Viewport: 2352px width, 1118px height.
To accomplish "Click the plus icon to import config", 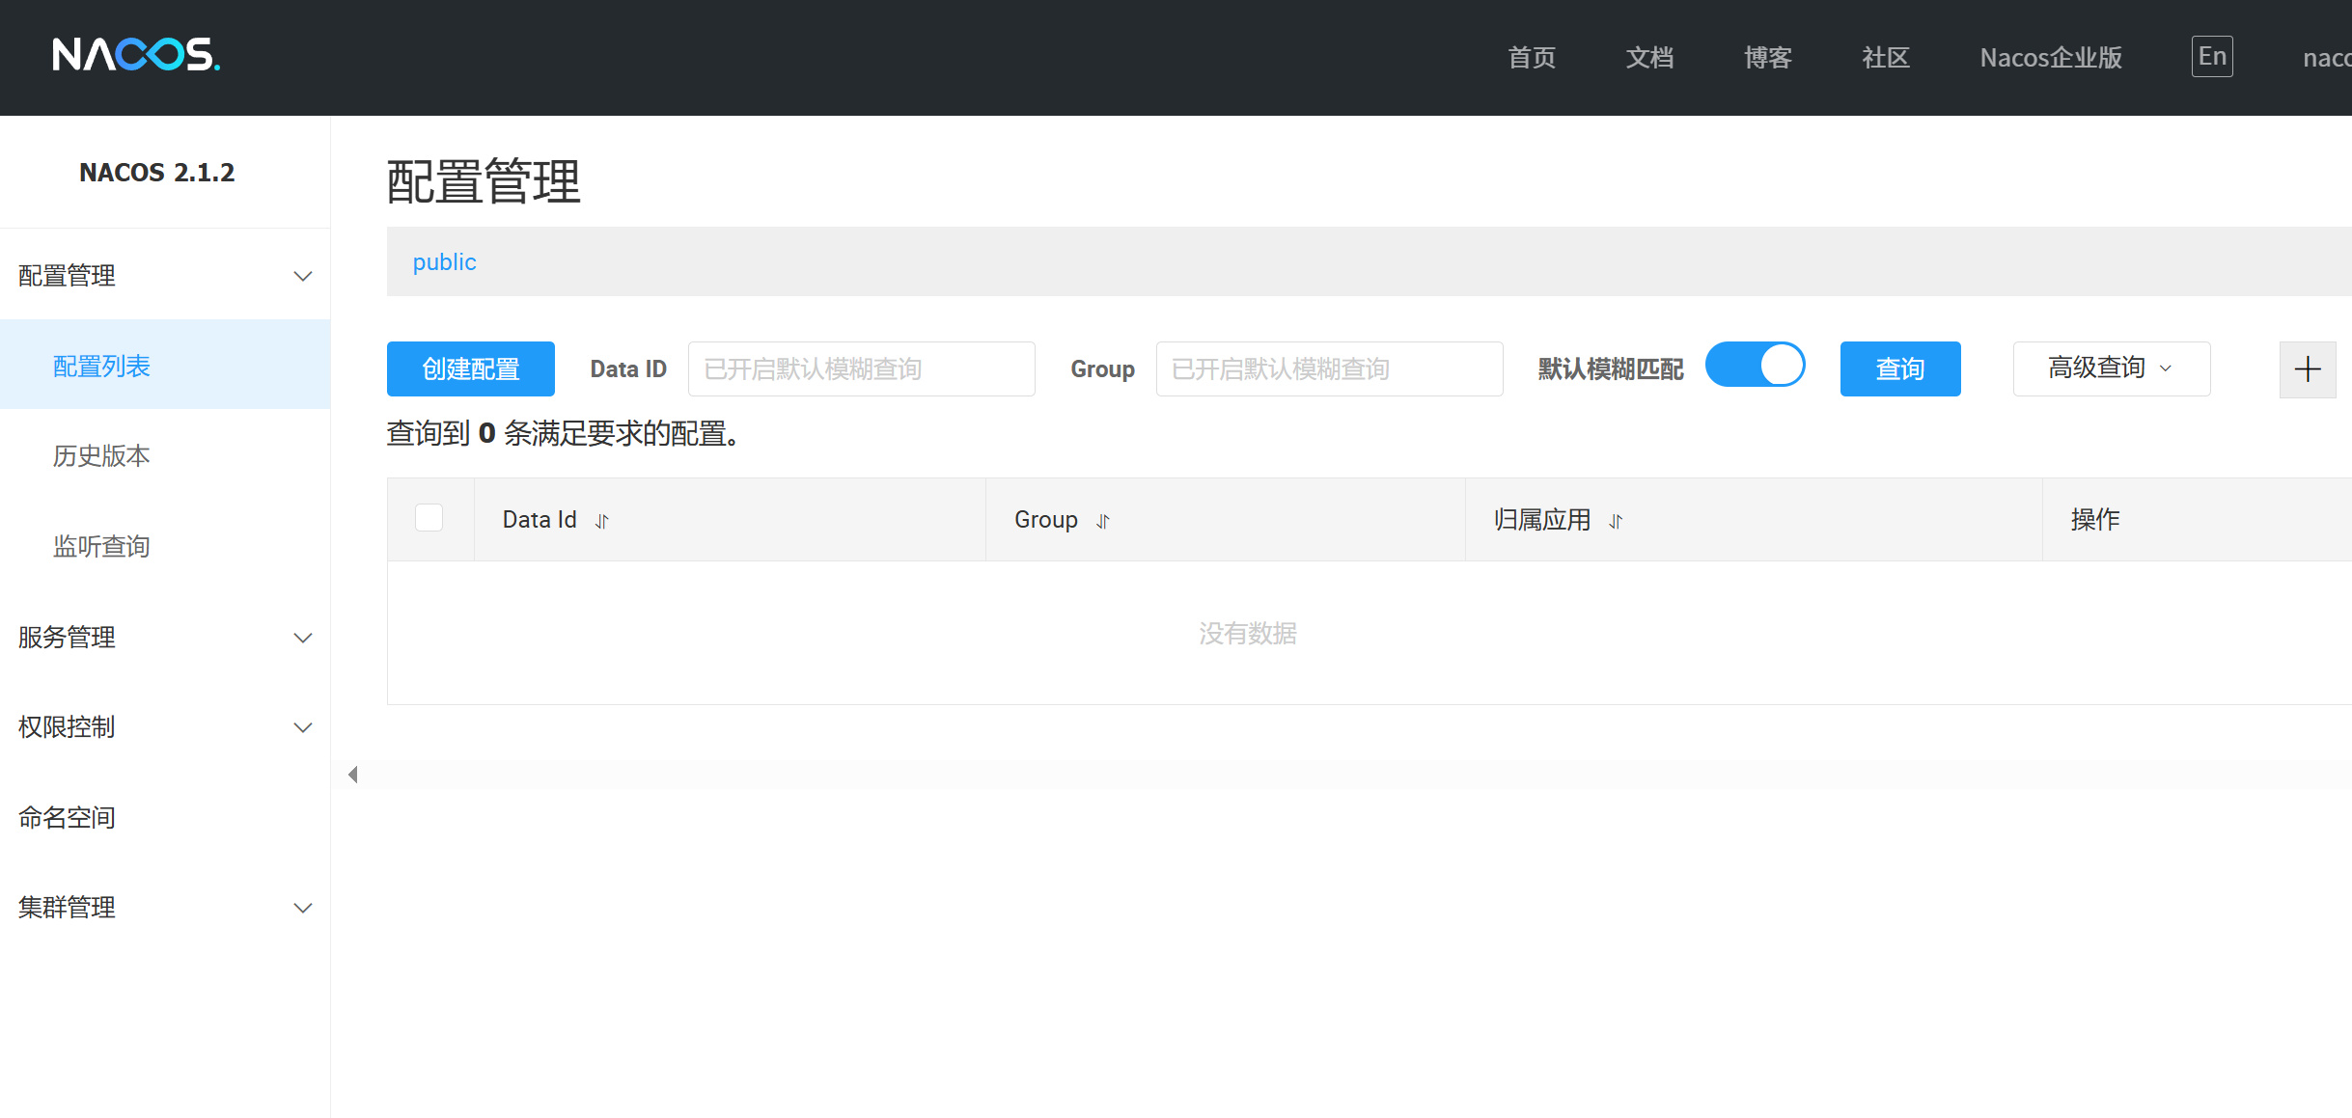I will (x=2307, y=369).
